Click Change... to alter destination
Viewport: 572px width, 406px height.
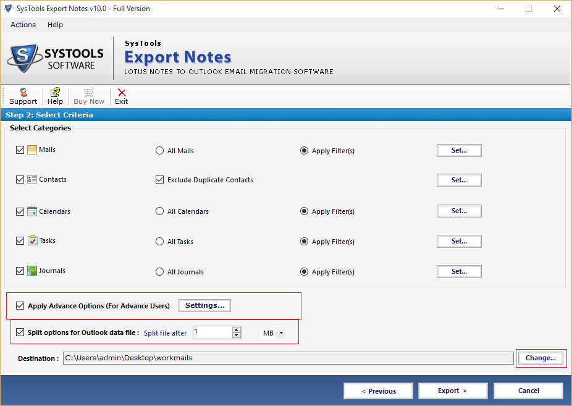pyautogui.click(x=540, y=358)
